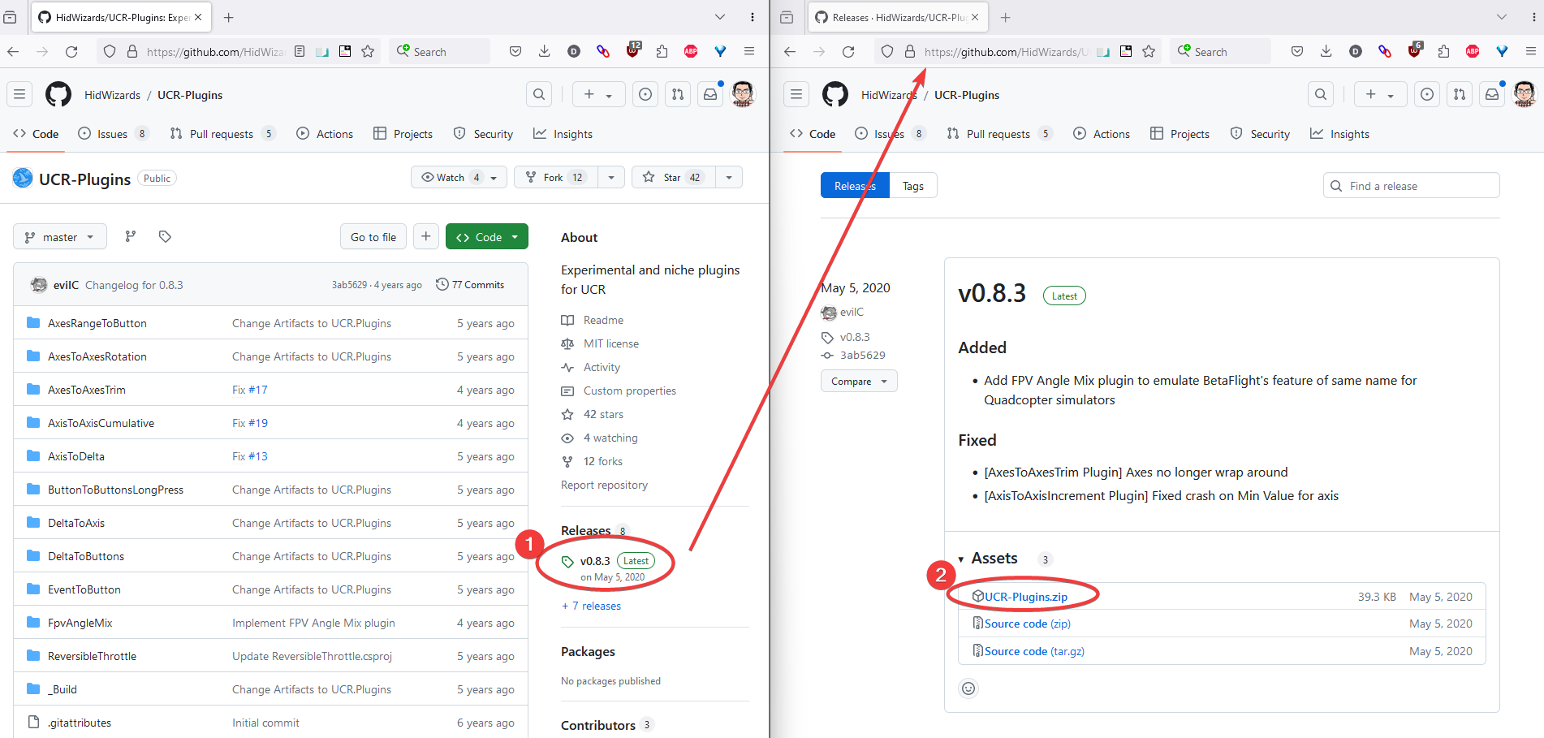This screenshot has height=738, width=1544.
Task: Open pull requests shortcut icon in left window header
Action: (x=678, y=95)
